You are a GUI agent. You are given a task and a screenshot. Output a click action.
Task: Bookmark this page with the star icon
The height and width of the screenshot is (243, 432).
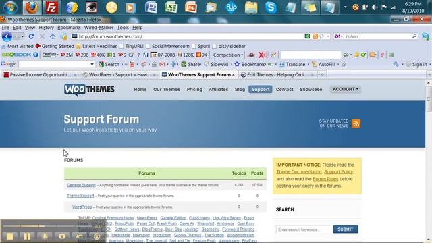322,36
